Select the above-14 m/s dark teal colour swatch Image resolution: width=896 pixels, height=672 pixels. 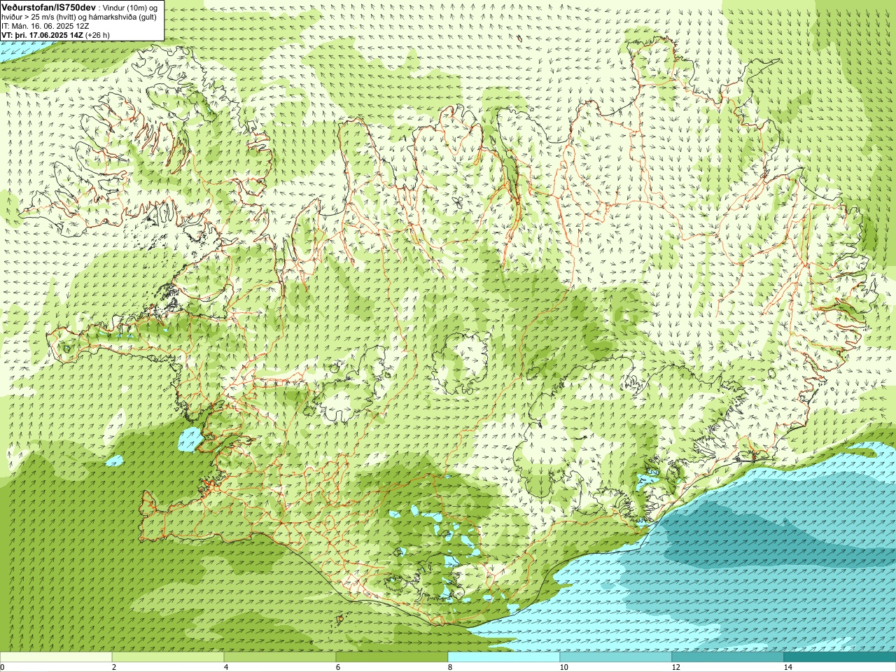[840, 657]
